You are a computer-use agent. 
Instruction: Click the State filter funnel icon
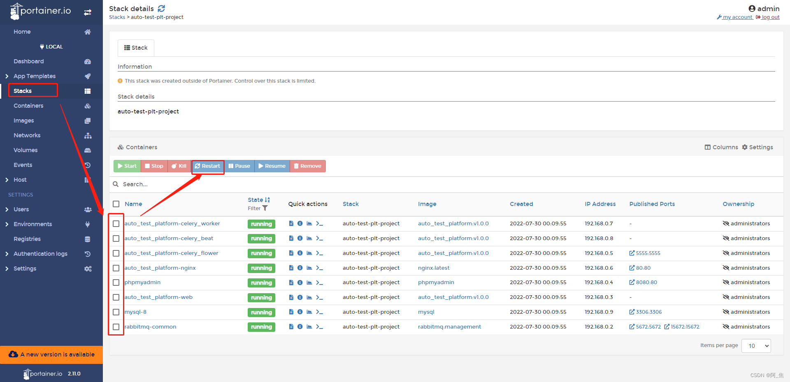pyautogui.click(x=265, y=208)
